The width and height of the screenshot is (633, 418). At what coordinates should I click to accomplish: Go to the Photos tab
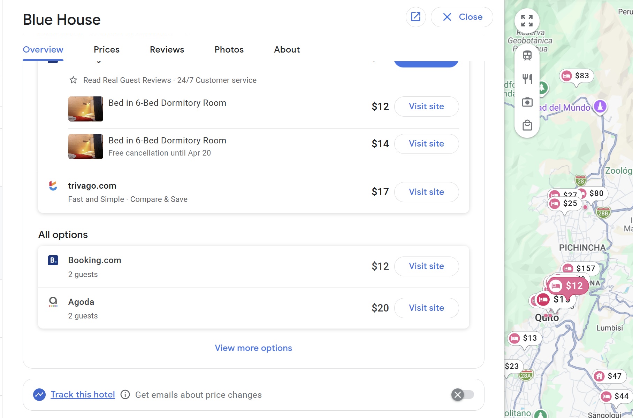click(x=229, y=49)
